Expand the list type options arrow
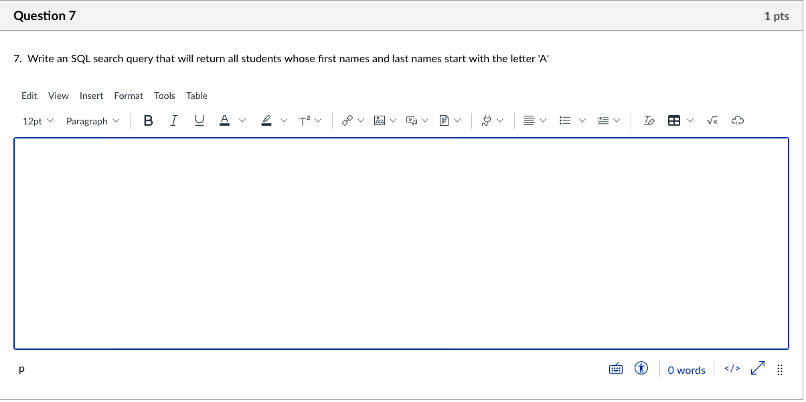The image size is (806, 402). coord(582,121)
